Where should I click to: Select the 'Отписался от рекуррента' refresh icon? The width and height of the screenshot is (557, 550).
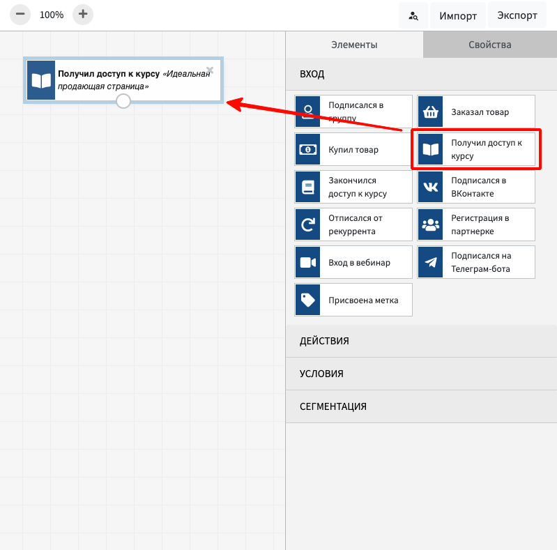click(x=307, y=224)
